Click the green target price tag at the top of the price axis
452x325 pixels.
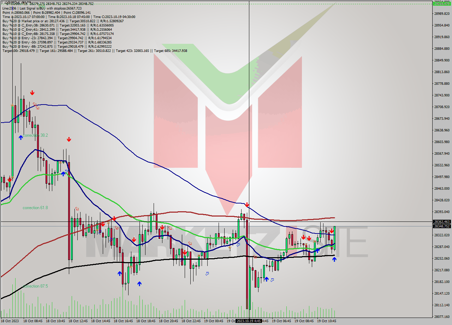click(441, 4)
